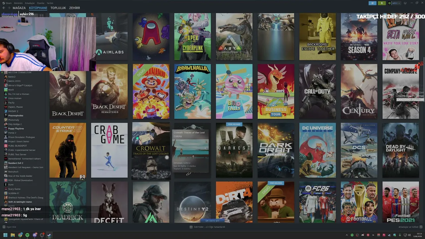The image size is (425, 239).
Task: Open the DiRT 4 game cover
Action: [234, 202]
